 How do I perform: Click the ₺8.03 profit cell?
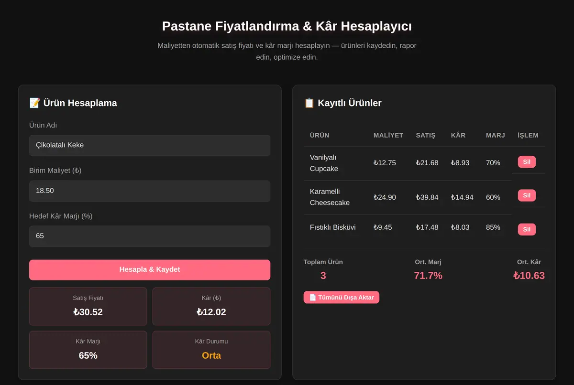460,227
